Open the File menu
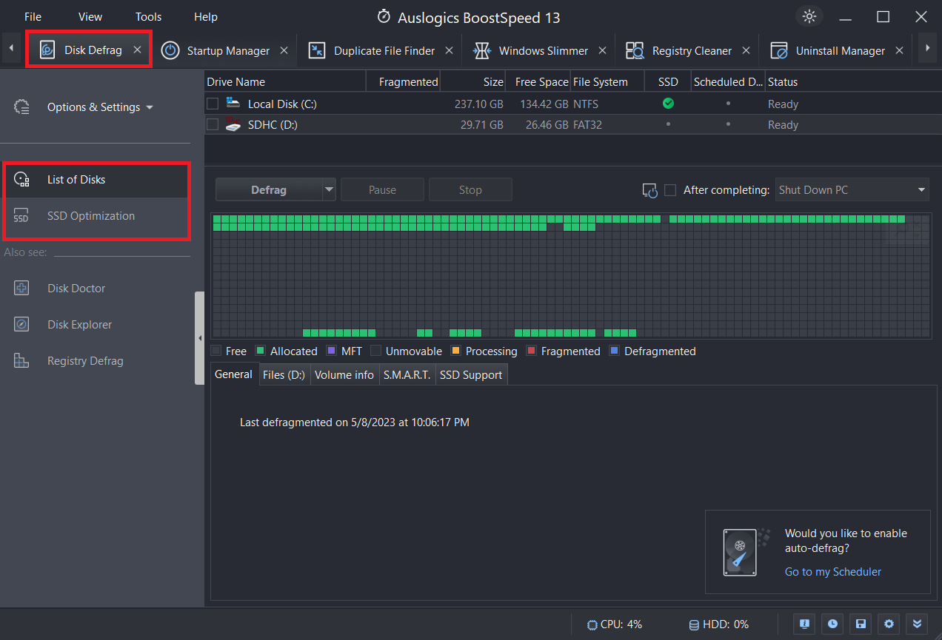The width and height of the screenshot is (942, 640). click(x=33, y=16)
